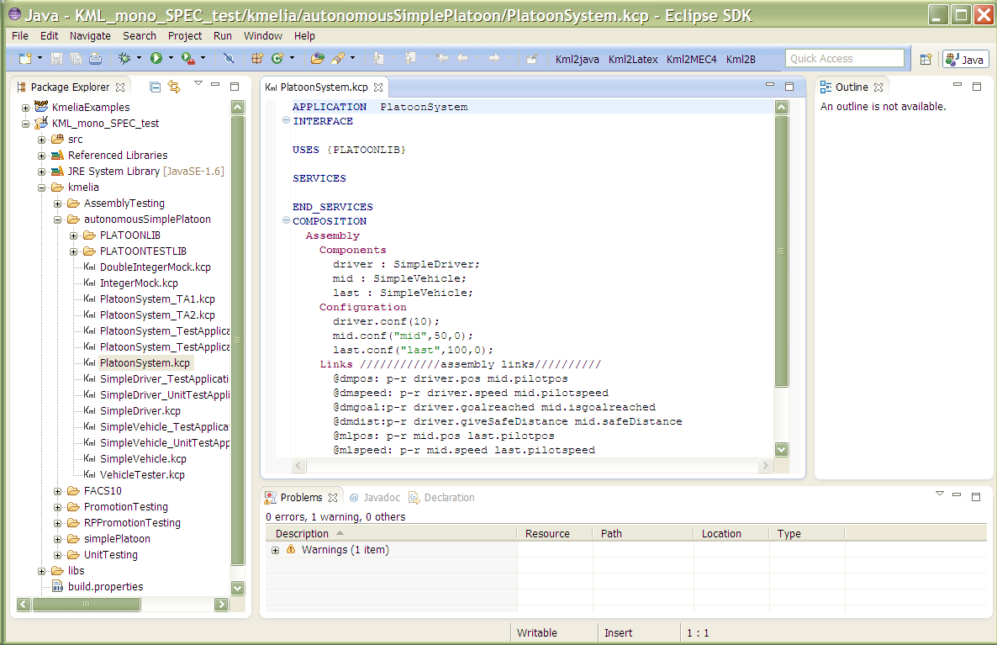Click the Open Type folder icon
The height and width of the screenshot is (645, 997).
tap(317, 58)
